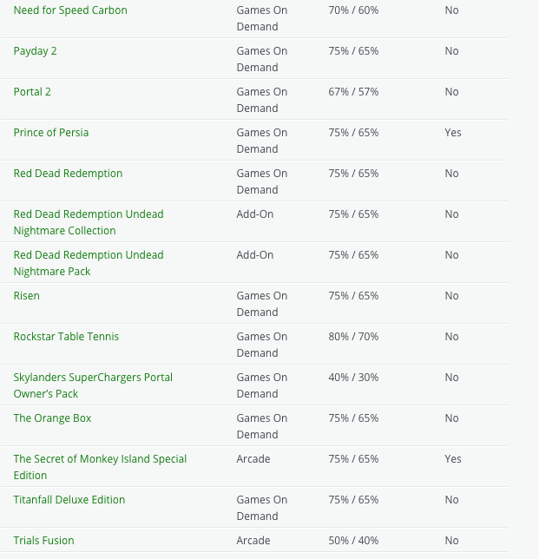Click the 80% / 70% discount cell

click(353, 337)
